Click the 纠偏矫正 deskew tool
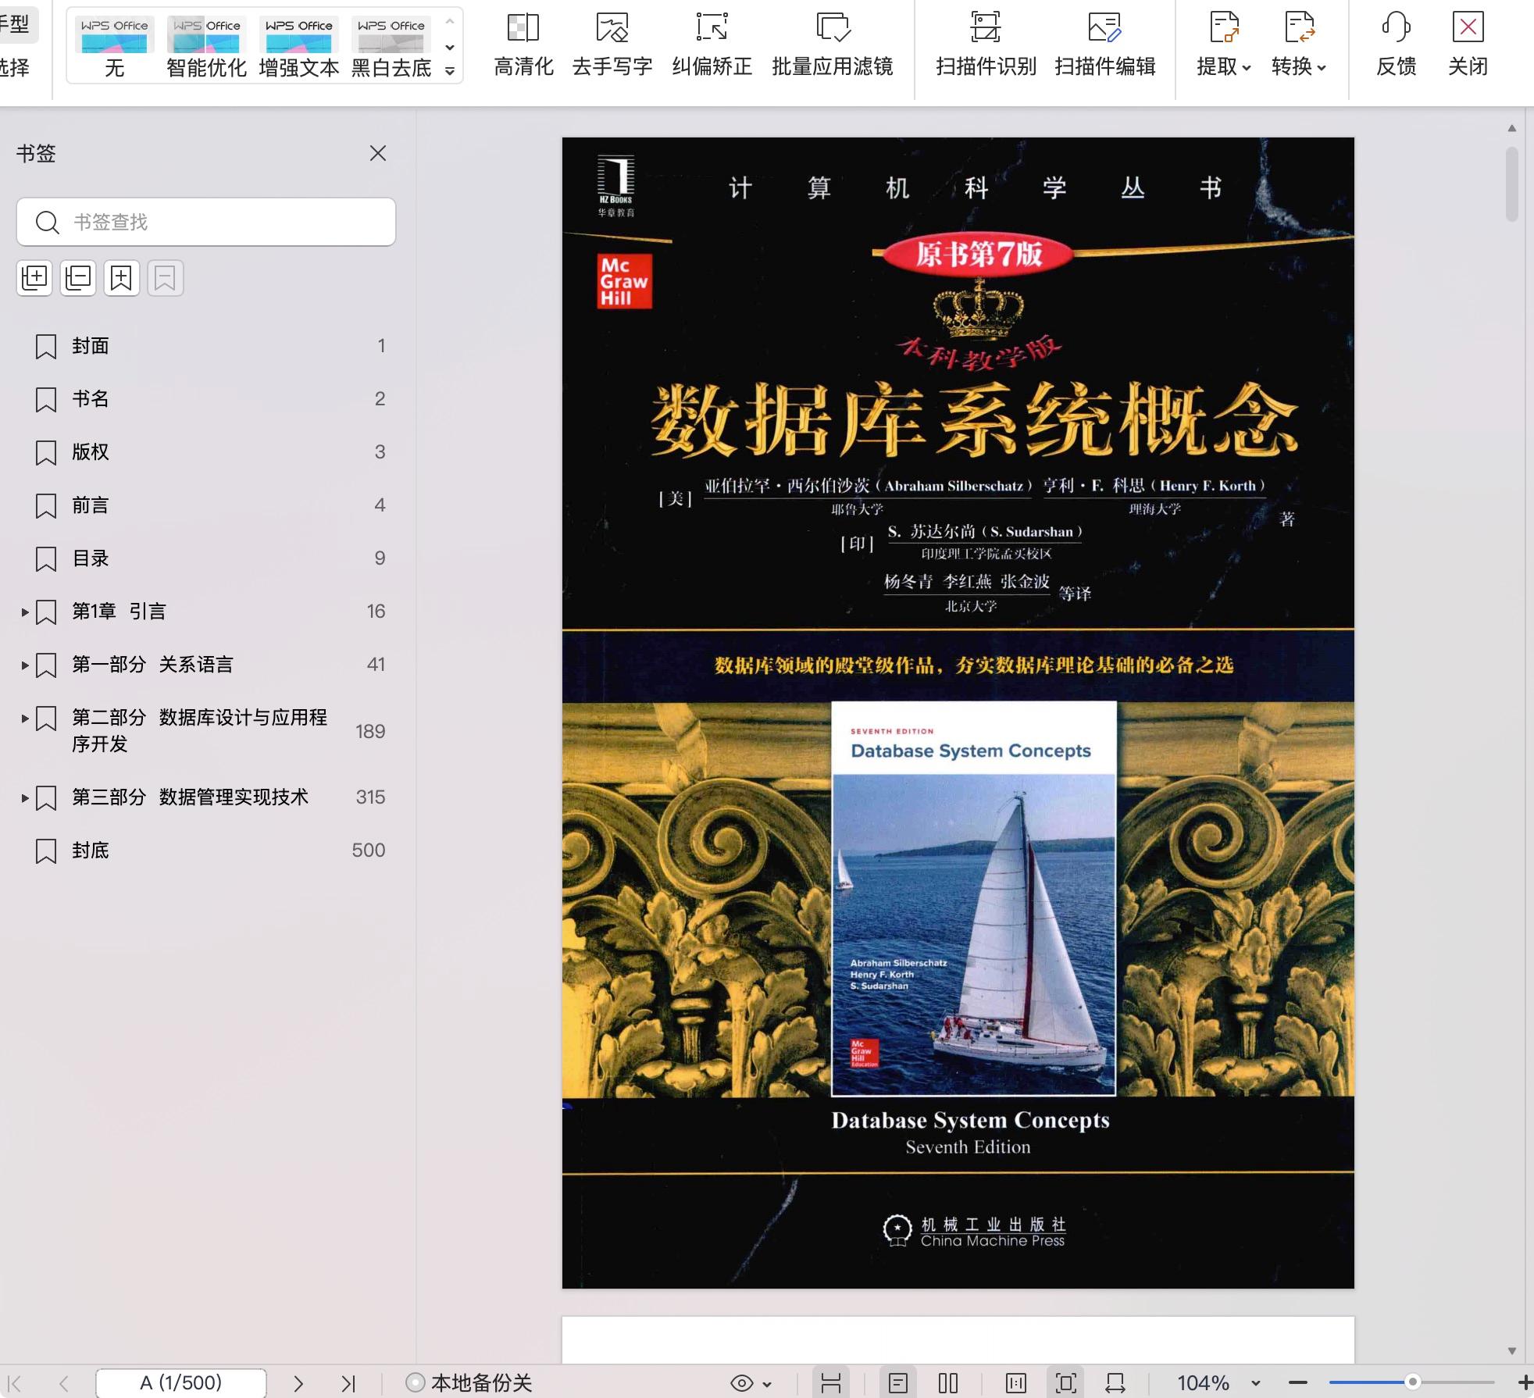 [x=712, y=45]
